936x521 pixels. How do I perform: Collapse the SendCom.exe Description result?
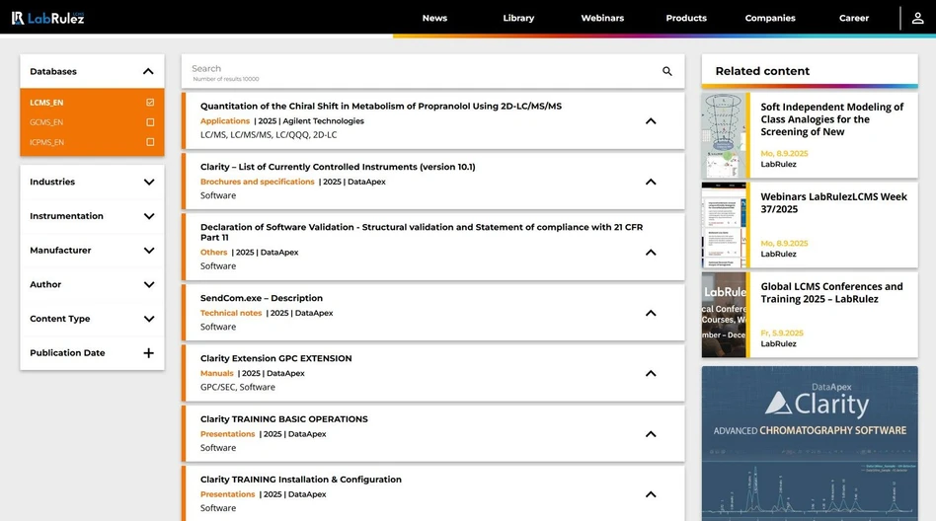pos(651,313)
